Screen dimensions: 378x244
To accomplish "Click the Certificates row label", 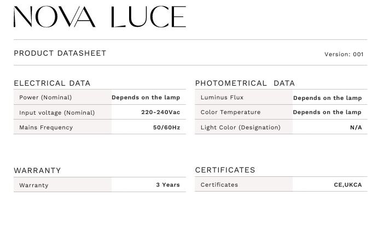I will click(219, 185).
